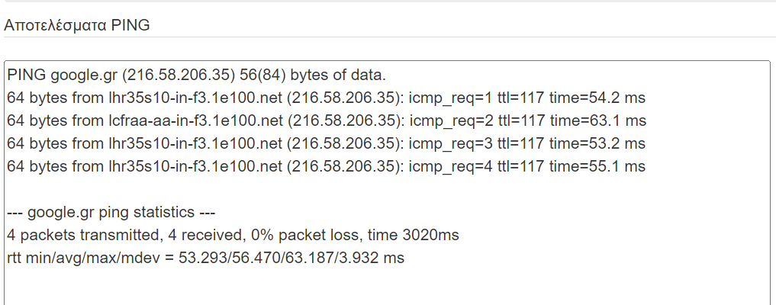
Task: Click the time=53.2 ms value
Action: (597, 143)
